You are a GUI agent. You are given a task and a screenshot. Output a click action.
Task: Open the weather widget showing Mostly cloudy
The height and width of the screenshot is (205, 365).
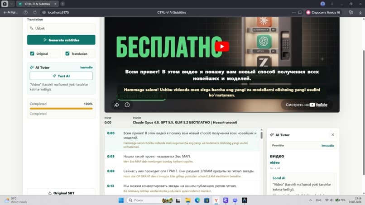(16, 200)
